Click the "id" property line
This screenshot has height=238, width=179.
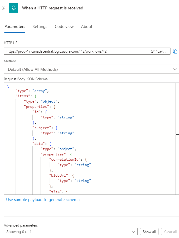pyautogui.click(x=40, y=112)
